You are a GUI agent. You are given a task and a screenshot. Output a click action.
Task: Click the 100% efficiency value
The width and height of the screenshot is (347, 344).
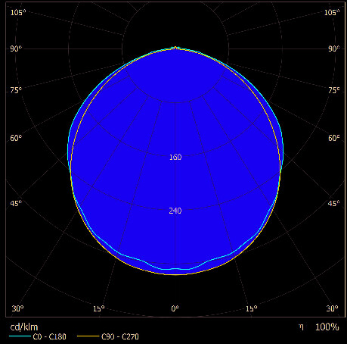(x=327, y=327)
